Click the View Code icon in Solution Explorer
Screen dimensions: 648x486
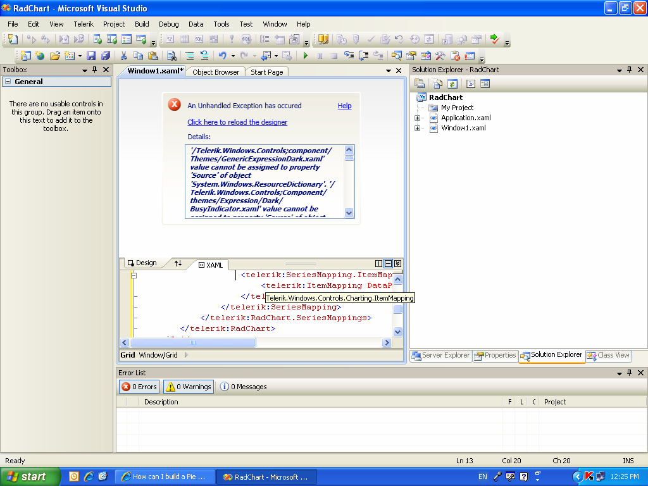click(470, 84)
